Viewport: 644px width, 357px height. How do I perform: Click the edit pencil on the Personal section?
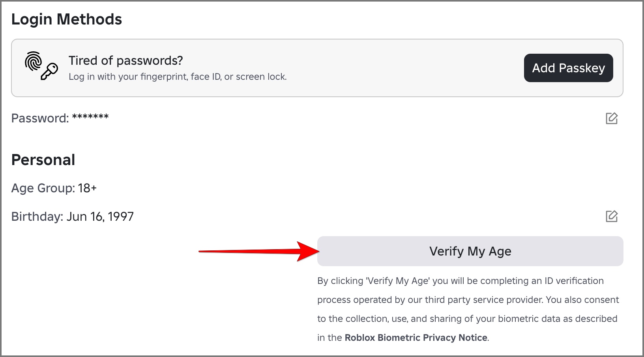[x=612, y=216]
